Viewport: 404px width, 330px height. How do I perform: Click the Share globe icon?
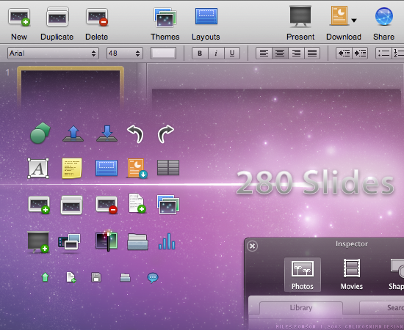(384, 16)
